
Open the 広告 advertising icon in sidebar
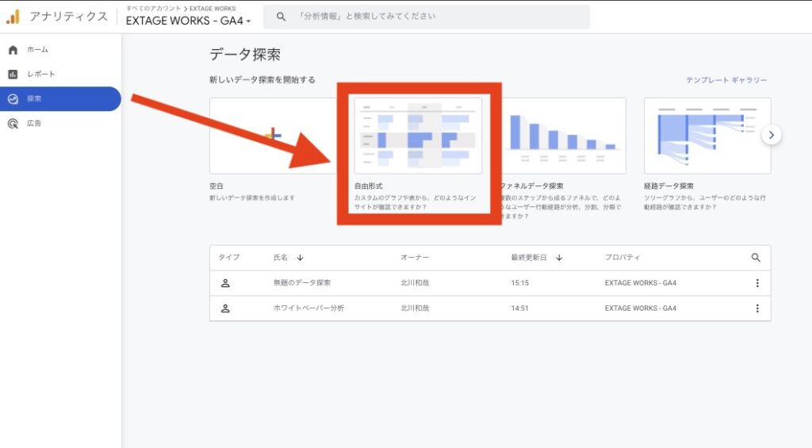coord(13,123)
